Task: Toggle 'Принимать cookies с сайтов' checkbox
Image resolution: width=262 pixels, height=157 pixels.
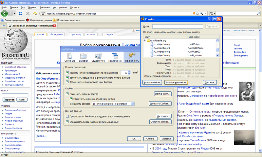Action: coord(67,94)
